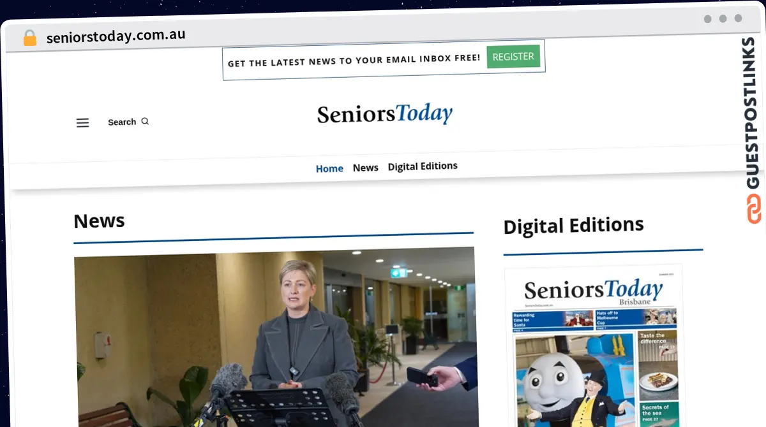Click the SeniorsToday site logo
This screenshot has width=766, height=427.
click(x=385, y=114)
